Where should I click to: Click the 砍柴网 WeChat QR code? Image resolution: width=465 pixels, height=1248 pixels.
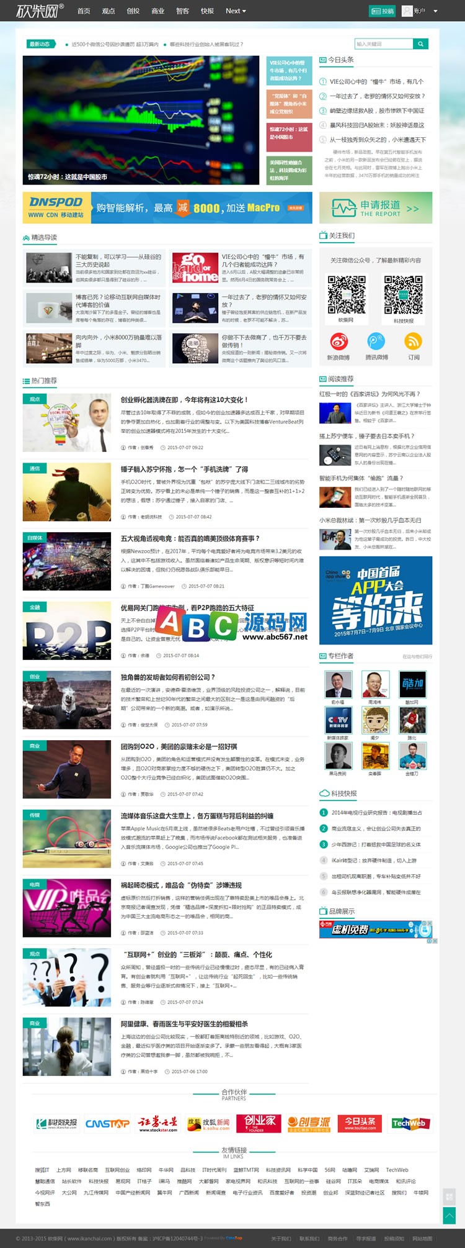pos(346,295)
